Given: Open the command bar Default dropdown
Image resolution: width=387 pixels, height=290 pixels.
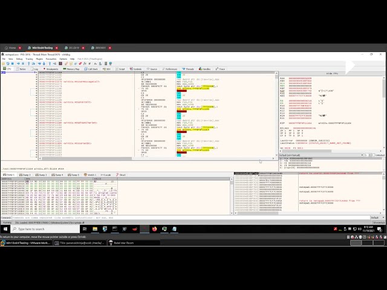Looking at the screenshot, I should point(378,217).
